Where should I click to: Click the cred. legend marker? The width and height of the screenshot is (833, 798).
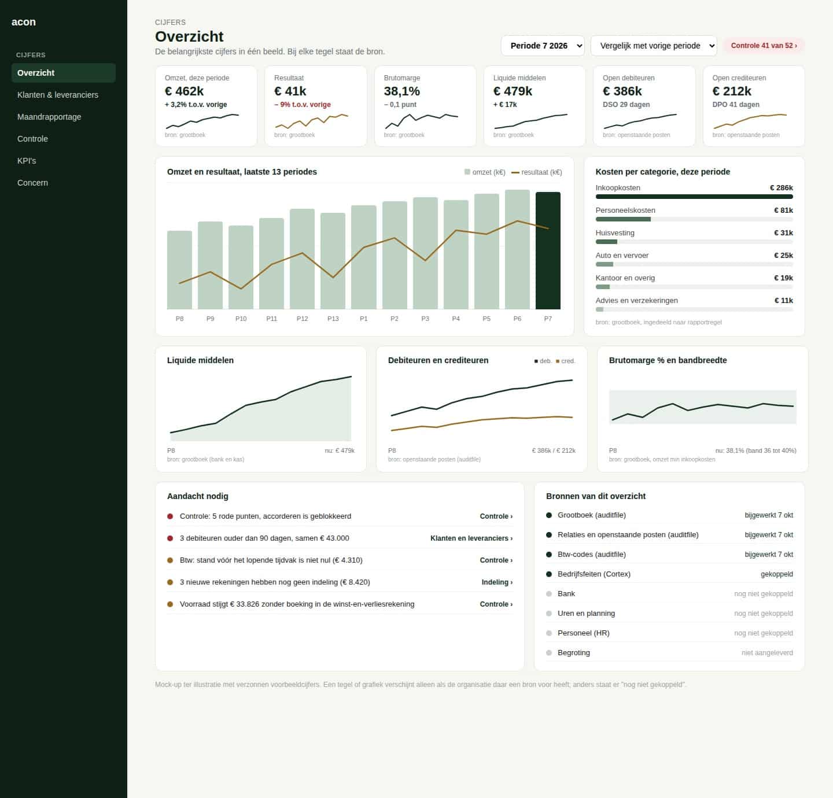pos(558,361)
